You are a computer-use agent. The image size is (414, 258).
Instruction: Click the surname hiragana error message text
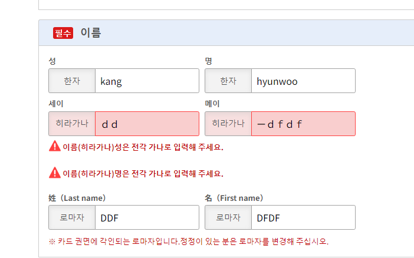click(x=143, y=147)
